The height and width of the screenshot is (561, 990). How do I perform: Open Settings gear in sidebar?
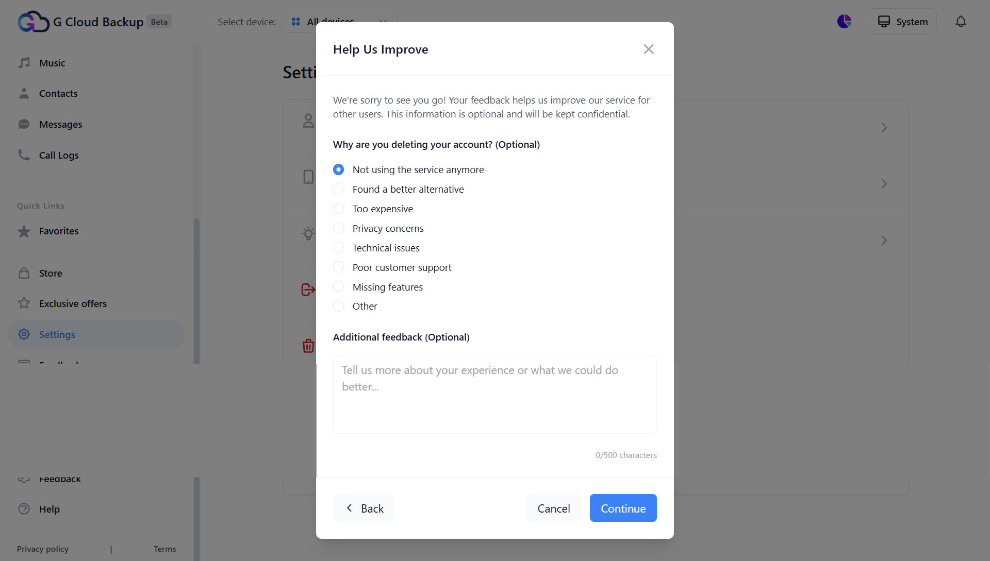pyautogui.click(x=24, y=334)
